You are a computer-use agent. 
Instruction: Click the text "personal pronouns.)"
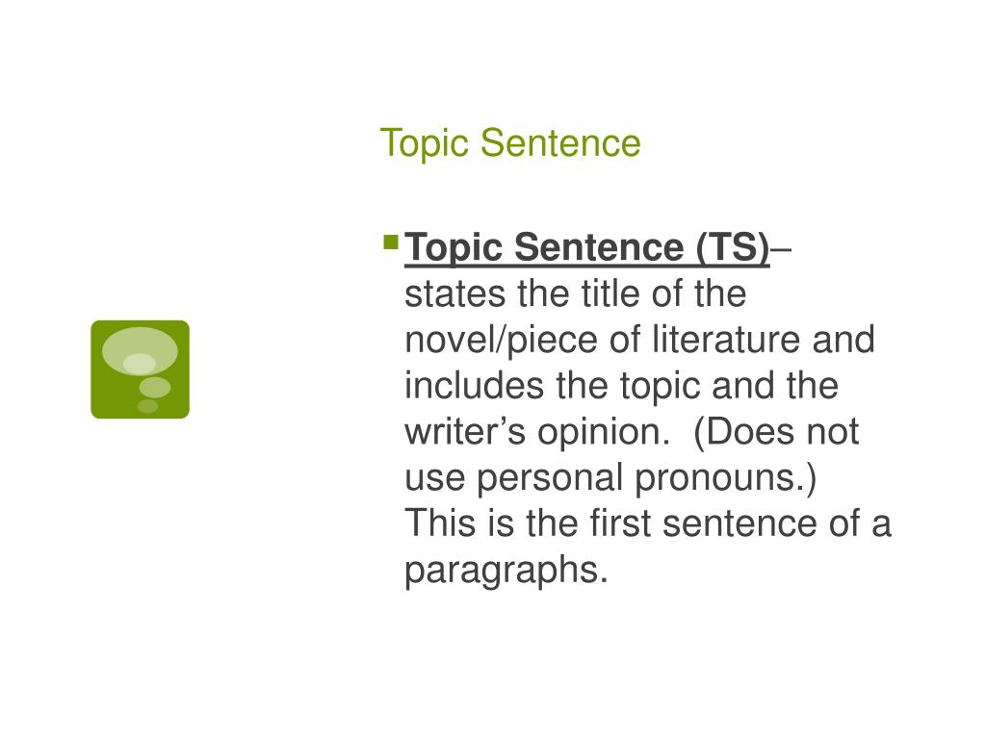click(655, 479)
